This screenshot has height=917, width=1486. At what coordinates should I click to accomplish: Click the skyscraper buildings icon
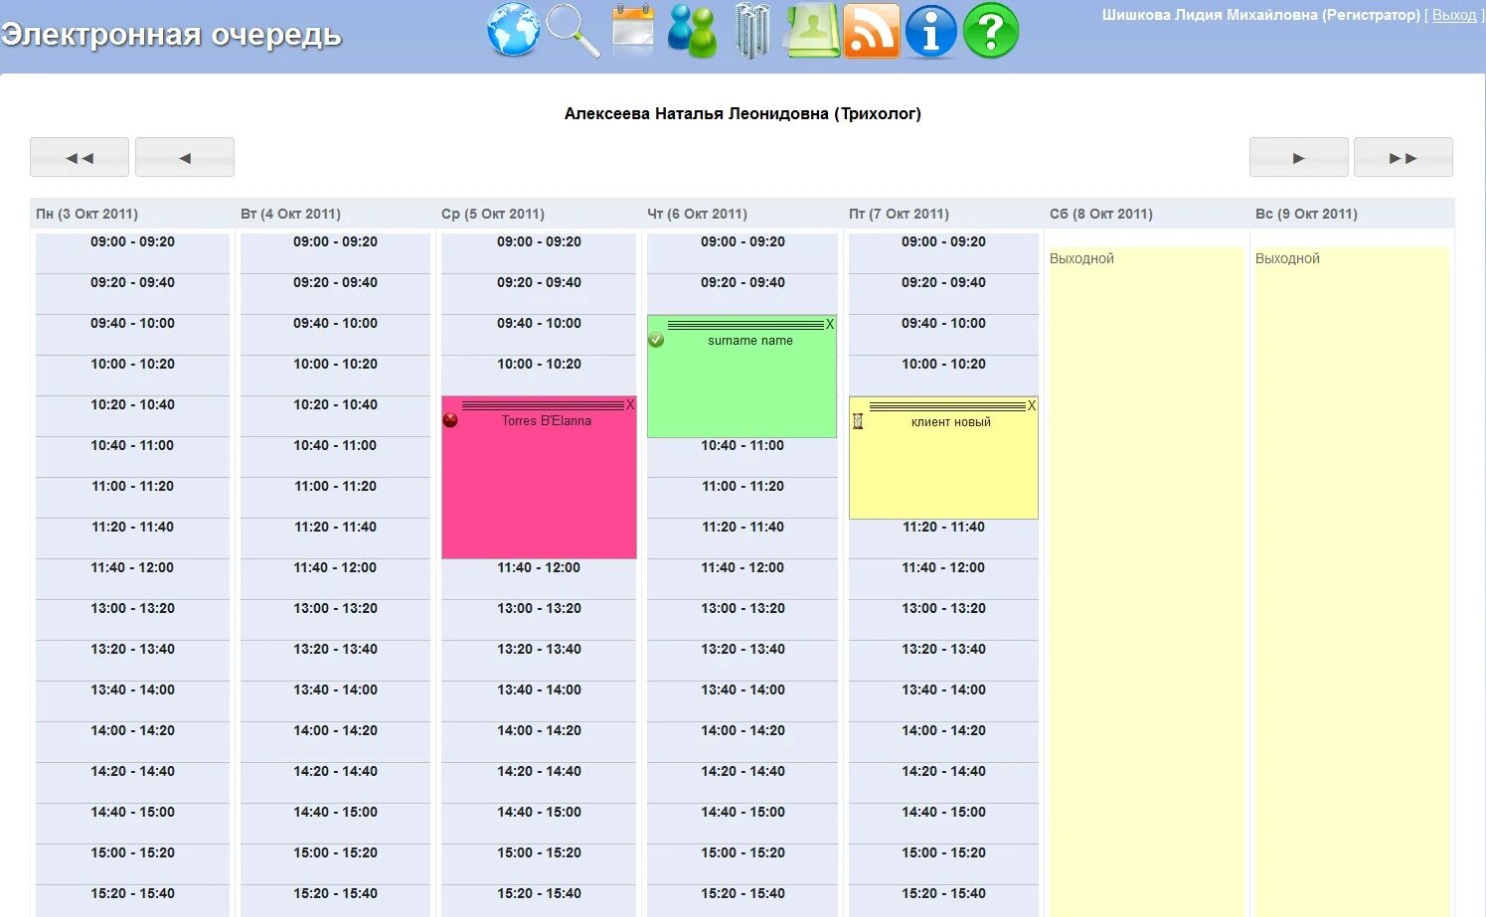coord(752,31)
